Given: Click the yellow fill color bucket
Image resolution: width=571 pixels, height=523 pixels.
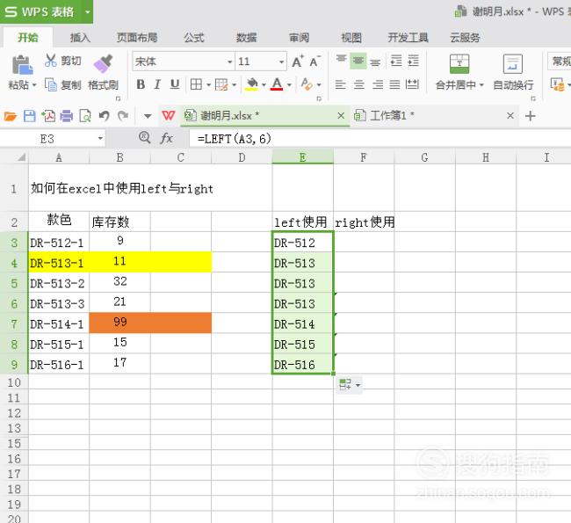Looking at the screenshot, I should [251, 85].
